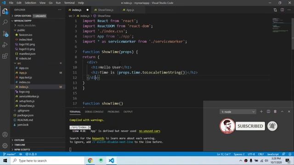The height and width of the screenshot is (165, 294).
Task: Open the Edit menu
Action: tap(19, 3)
